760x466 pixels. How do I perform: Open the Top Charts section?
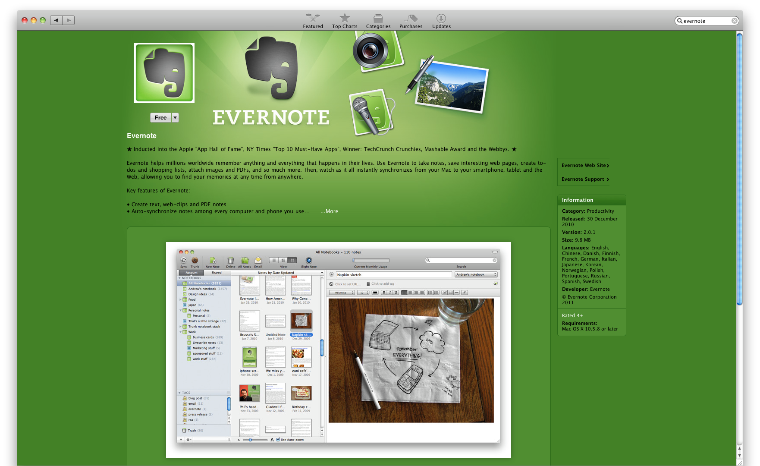[345, 21]
